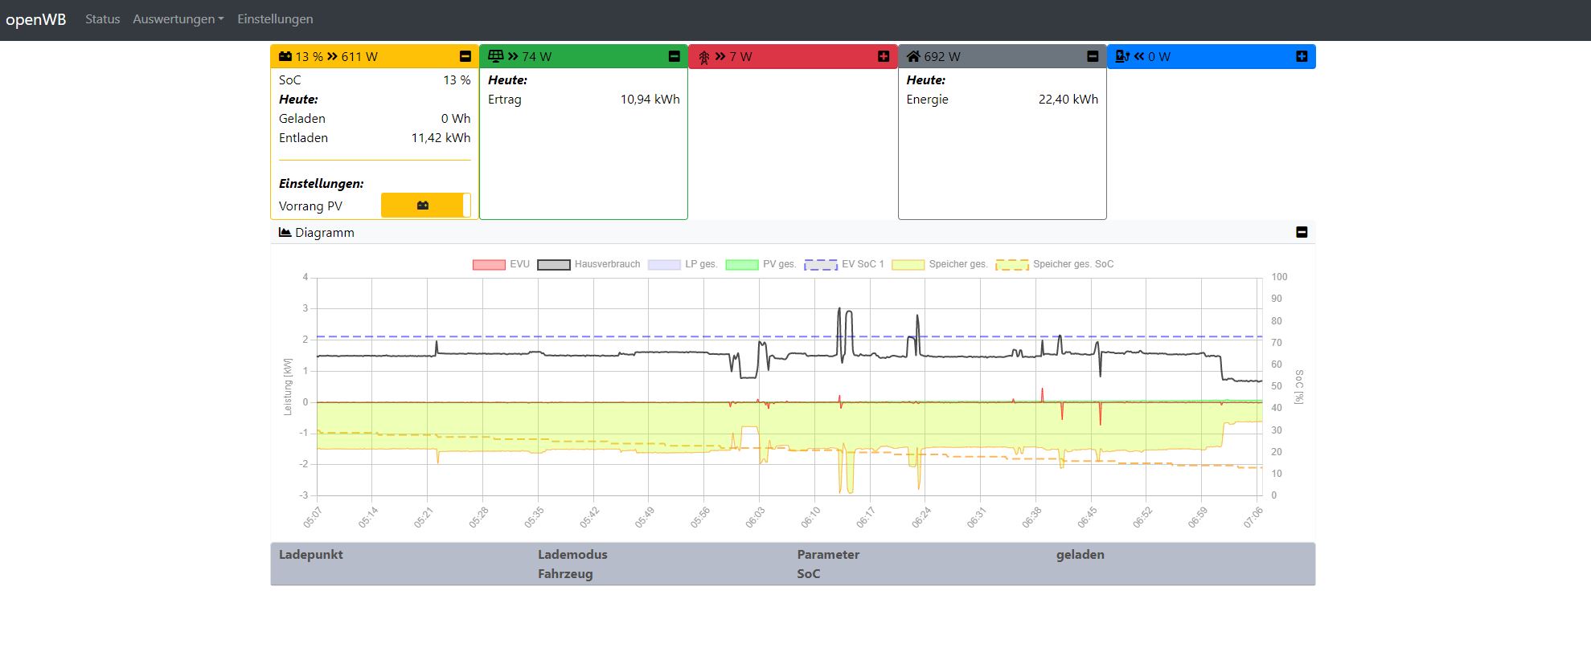Click the house icon in gray header

913,56
